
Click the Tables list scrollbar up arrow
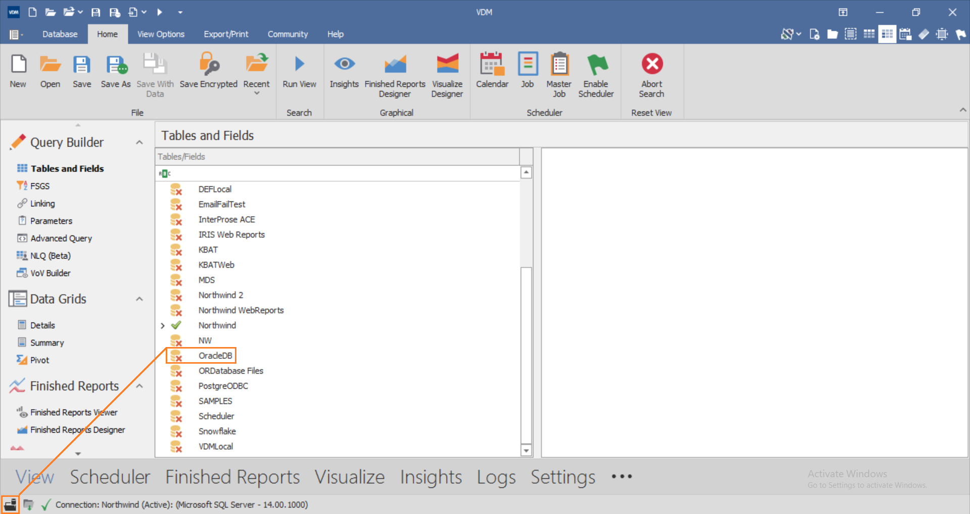(526, 173)
